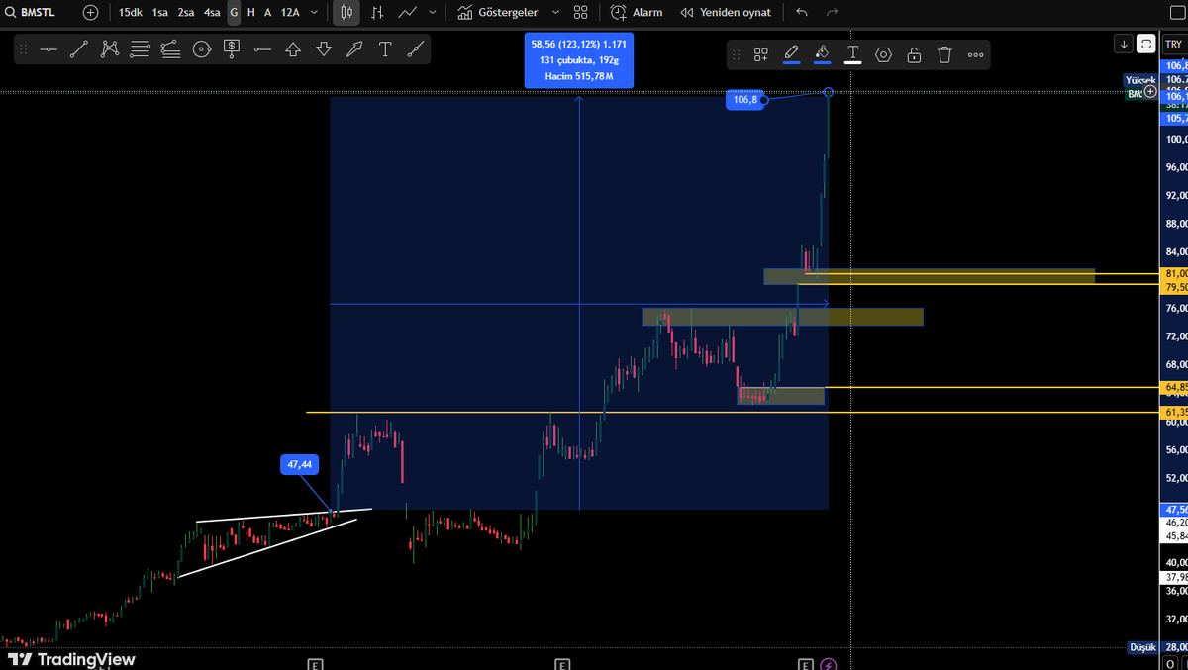1188x670 pixels.
Task: Select the H weekly timeframe
Action: pos(251,13)
